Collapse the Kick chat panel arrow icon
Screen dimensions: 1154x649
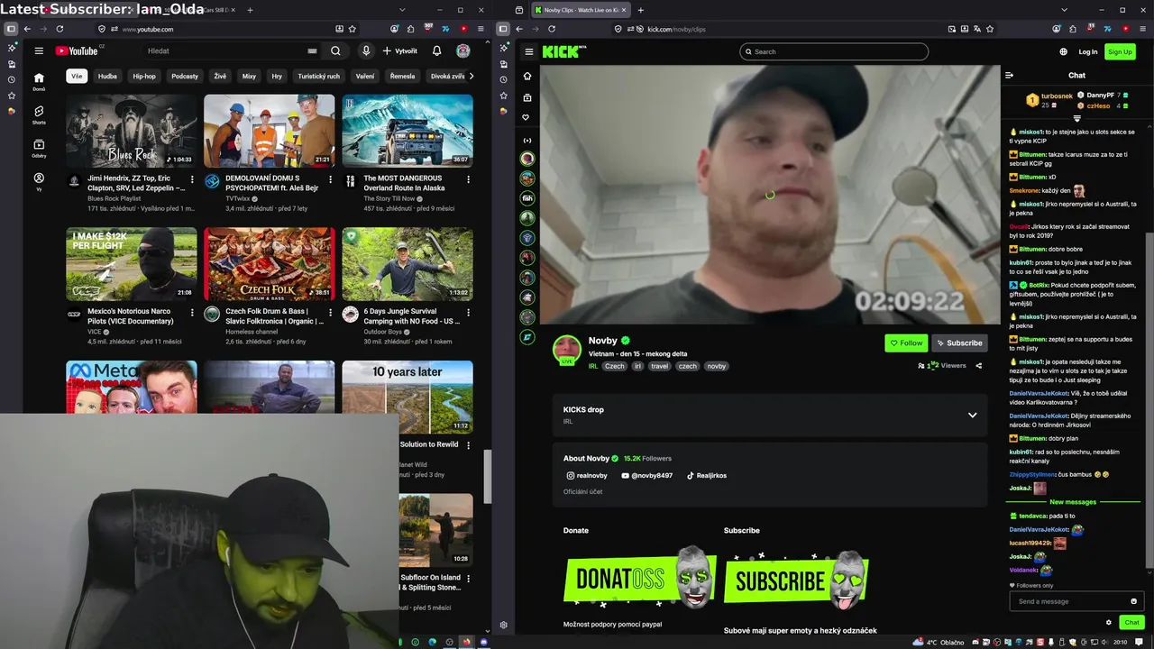click(x=1010, y=76)
